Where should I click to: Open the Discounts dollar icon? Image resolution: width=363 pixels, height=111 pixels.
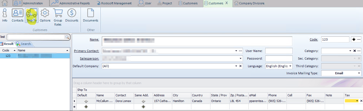(x=72, y=15)
